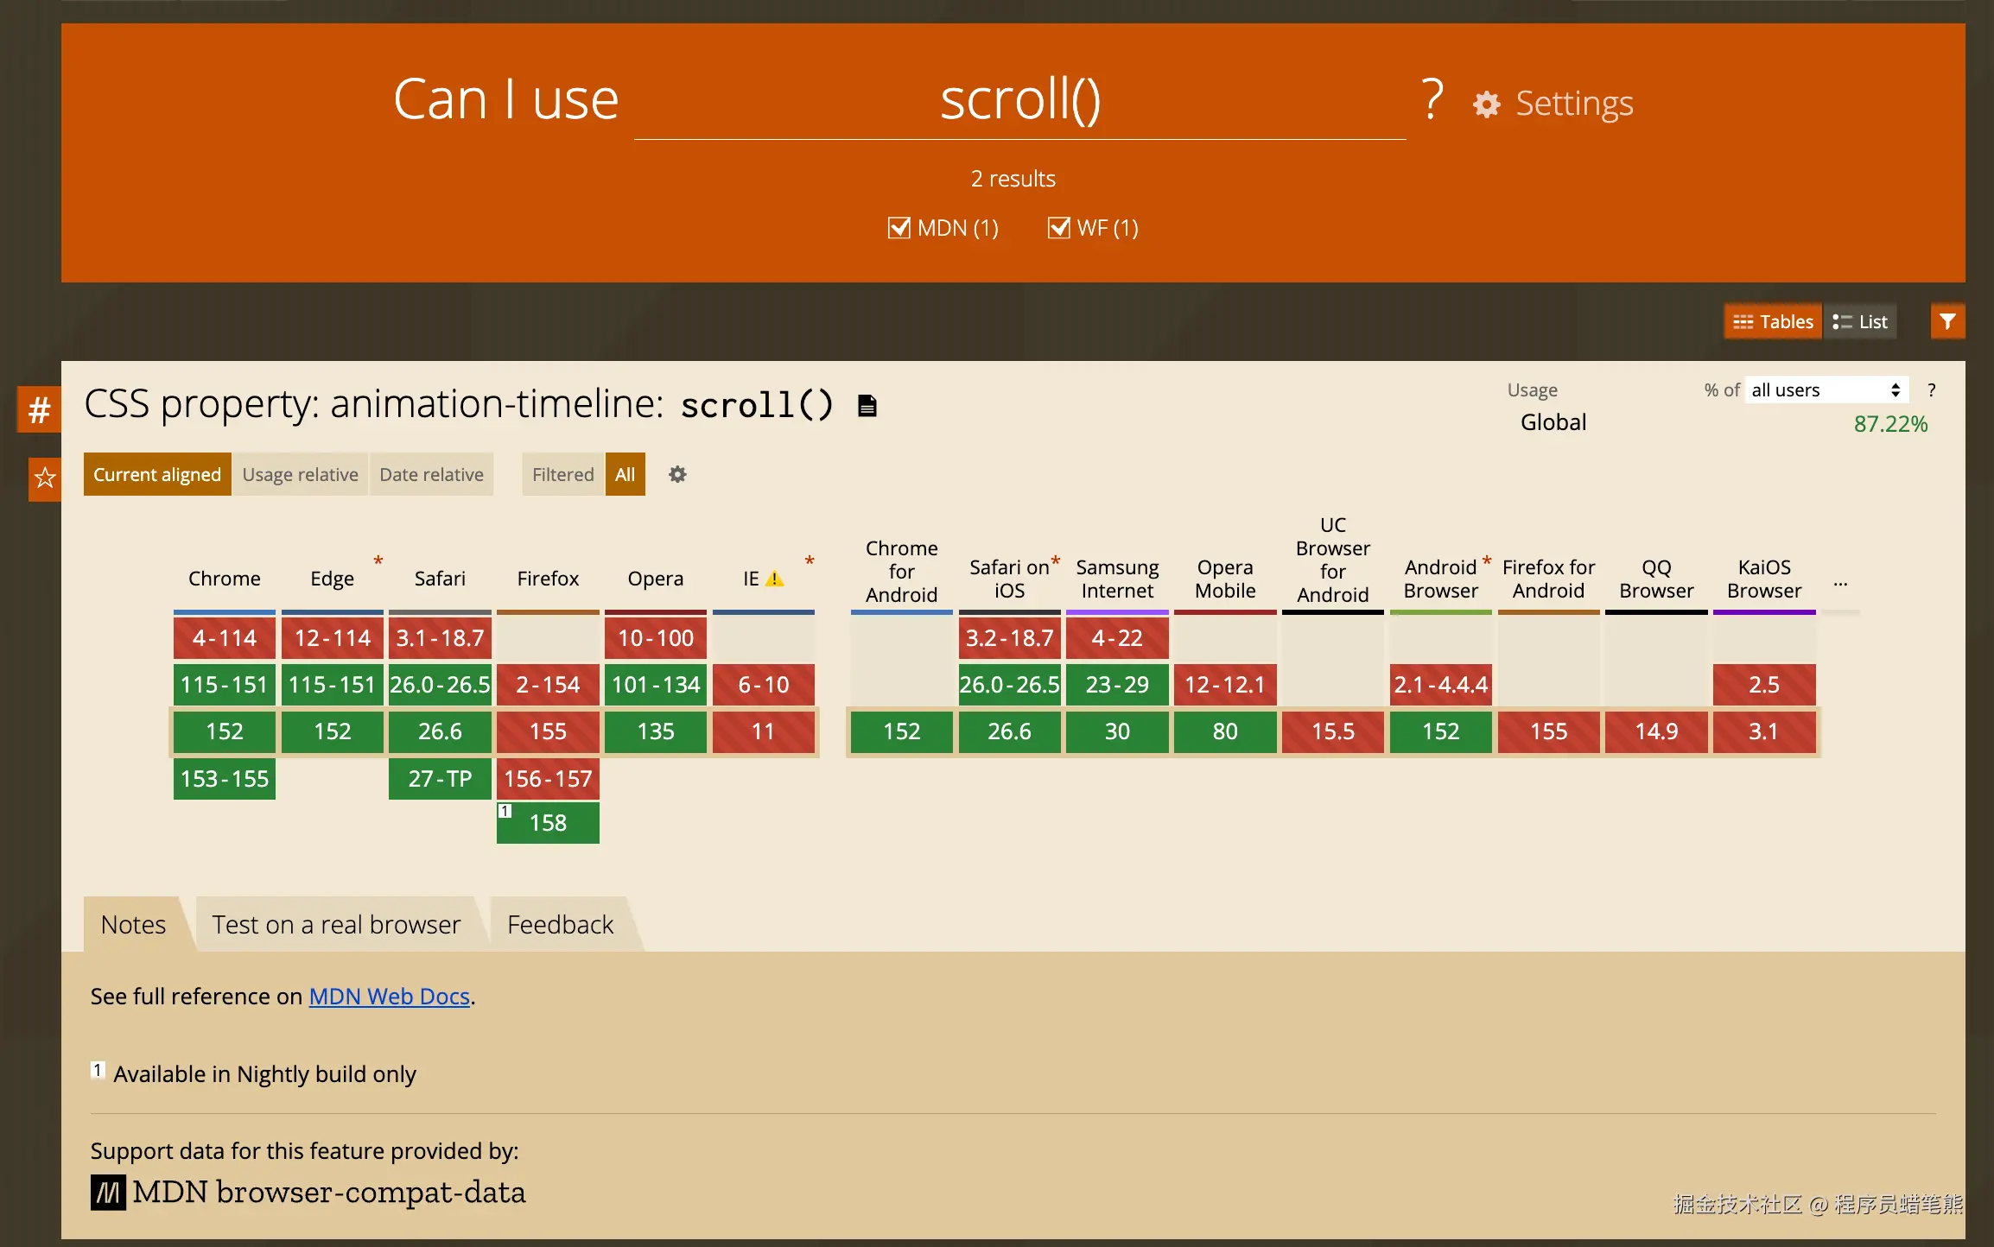The width and height of the screenshot is (1994, 1247).
Task: Click the hash permalink icon
Action: pyautogui.click(x=39, y=408)
